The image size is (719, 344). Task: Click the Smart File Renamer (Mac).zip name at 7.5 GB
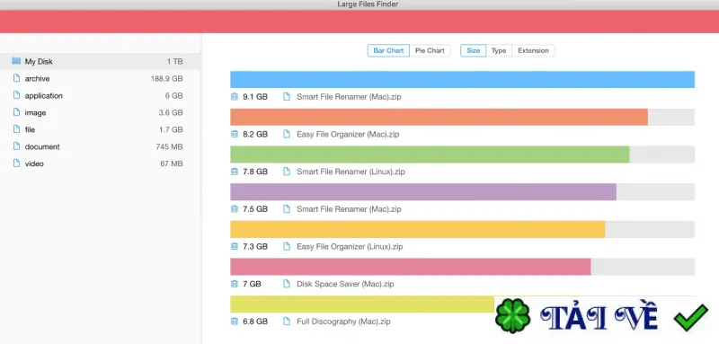[349, 209]
